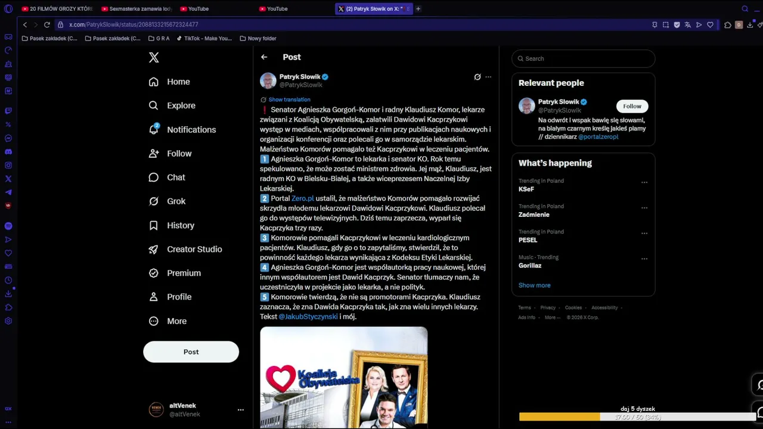Screen dimensions: 763x429
Task: Click the ad blocker shield icon
Action: point(677,25)
